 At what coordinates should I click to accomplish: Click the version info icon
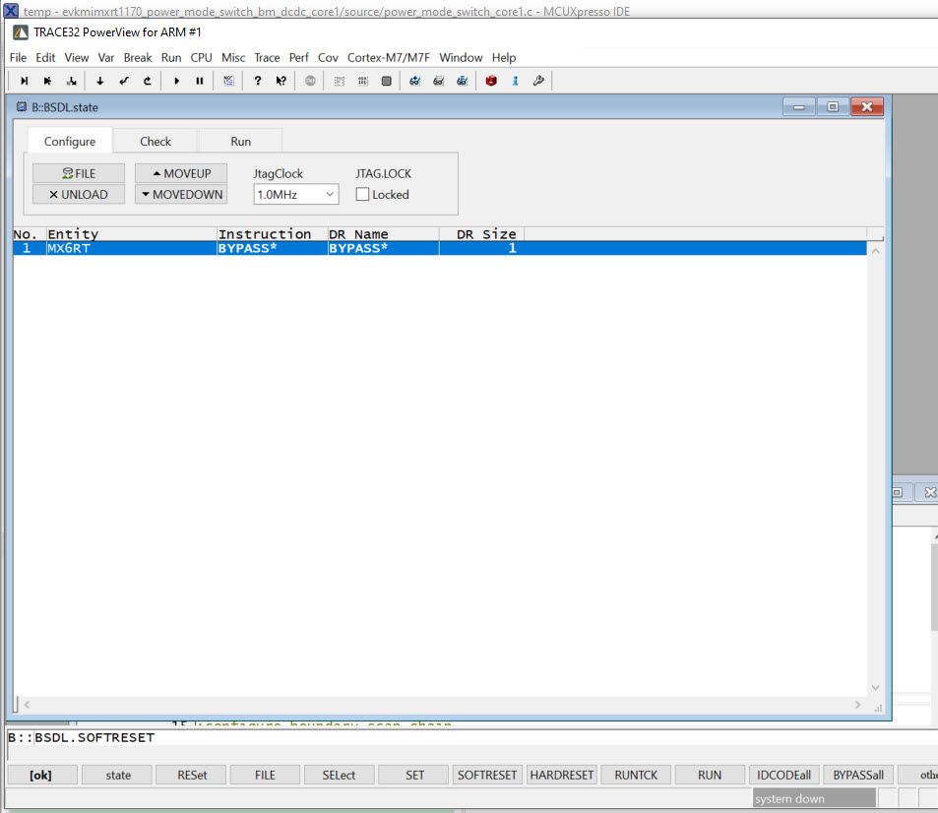(516, 81)
